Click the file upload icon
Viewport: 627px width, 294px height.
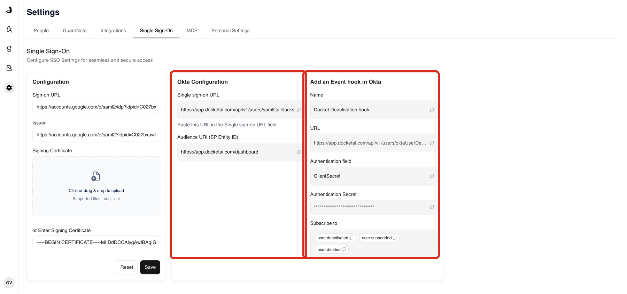[96, 176]
